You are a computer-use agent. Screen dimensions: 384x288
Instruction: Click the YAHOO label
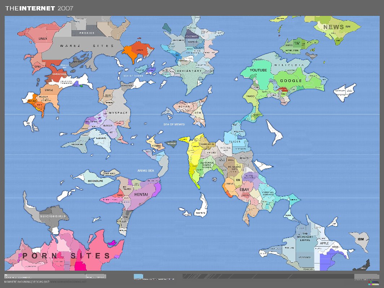pos(250,96)
